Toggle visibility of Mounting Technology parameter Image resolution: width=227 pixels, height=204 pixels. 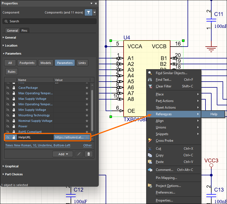(x=8, y=115)
